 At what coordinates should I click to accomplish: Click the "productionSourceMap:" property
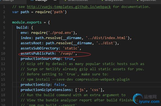coord(41,59)
